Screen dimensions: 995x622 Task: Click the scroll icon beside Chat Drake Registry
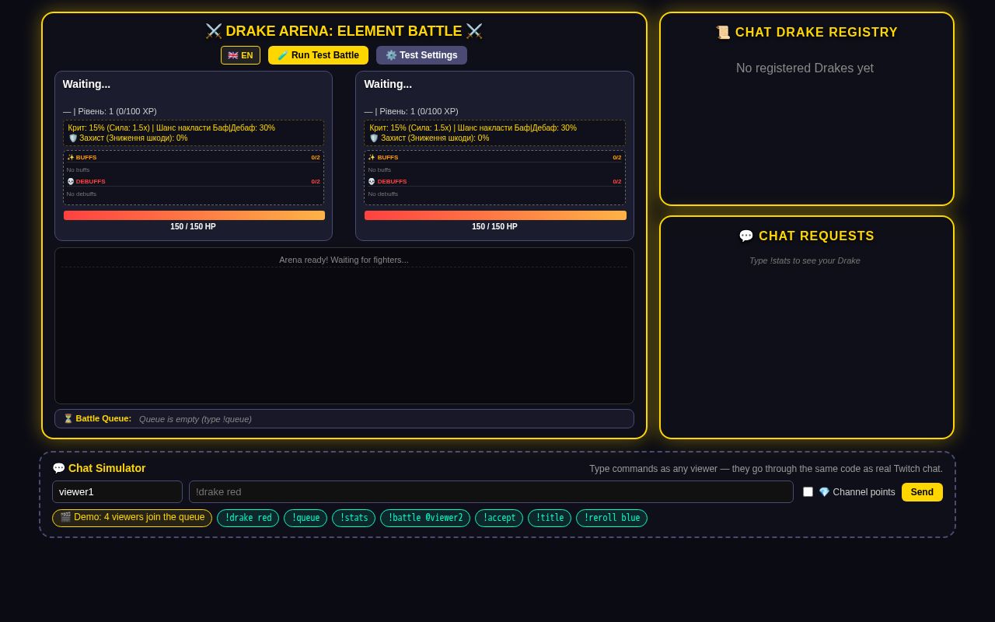pyautogui.click(x=723, y=33)
